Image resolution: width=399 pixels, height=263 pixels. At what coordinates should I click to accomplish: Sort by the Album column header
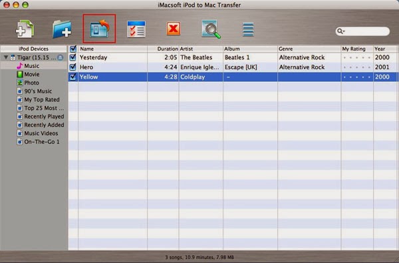(250, 49)
